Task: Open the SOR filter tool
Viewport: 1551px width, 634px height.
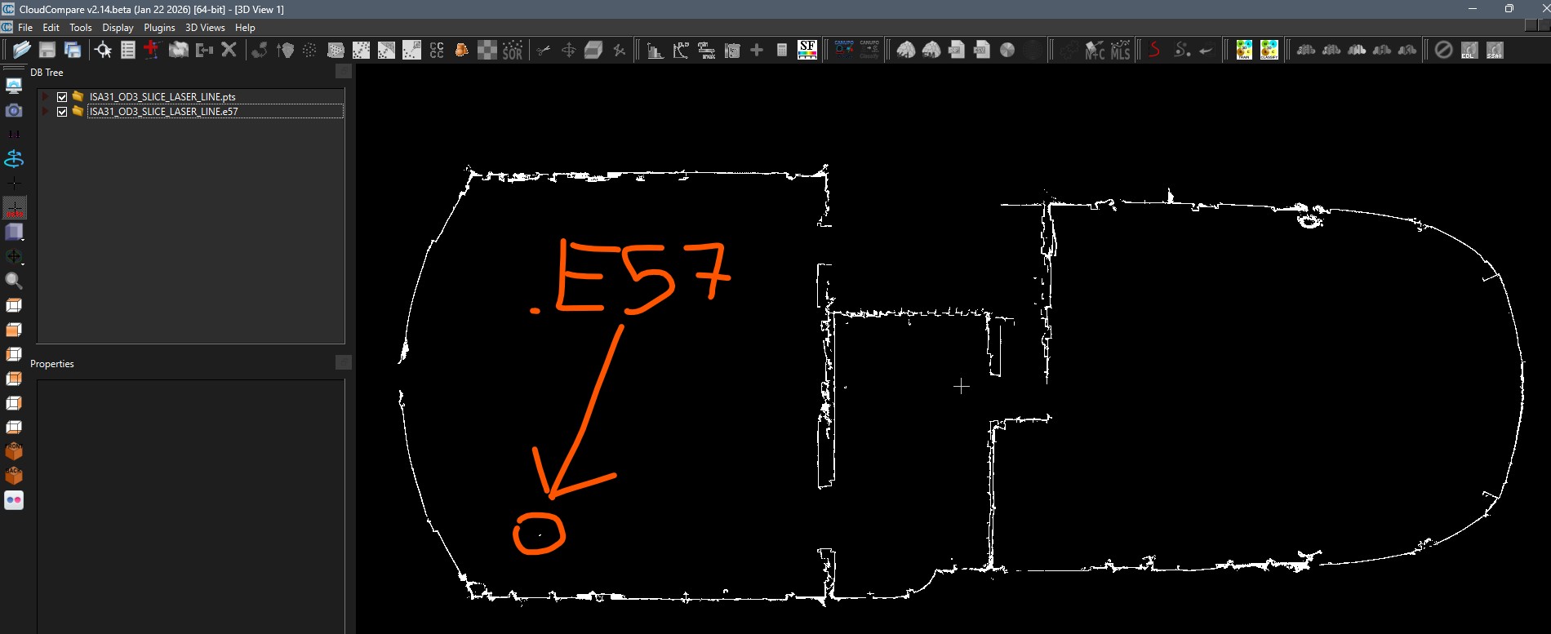Action: coord(513,50)
